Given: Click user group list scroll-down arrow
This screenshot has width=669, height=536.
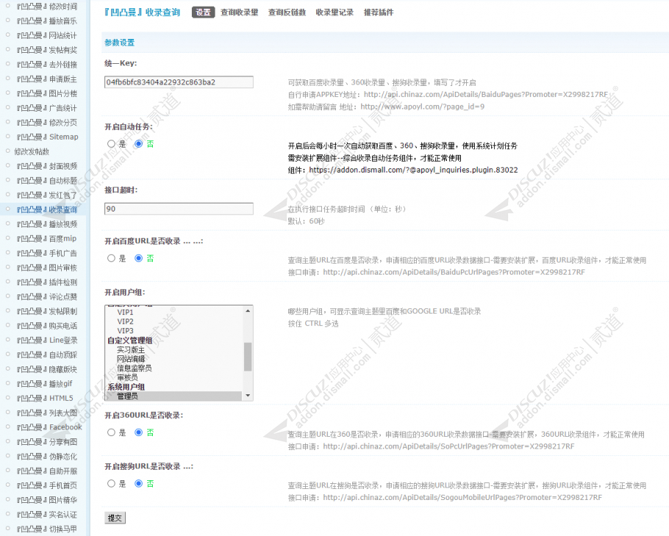Looking at the screenshot, I should pyautogui.click(x=248, y=396).
